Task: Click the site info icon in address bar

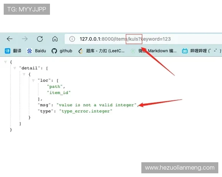Action: 73,39
